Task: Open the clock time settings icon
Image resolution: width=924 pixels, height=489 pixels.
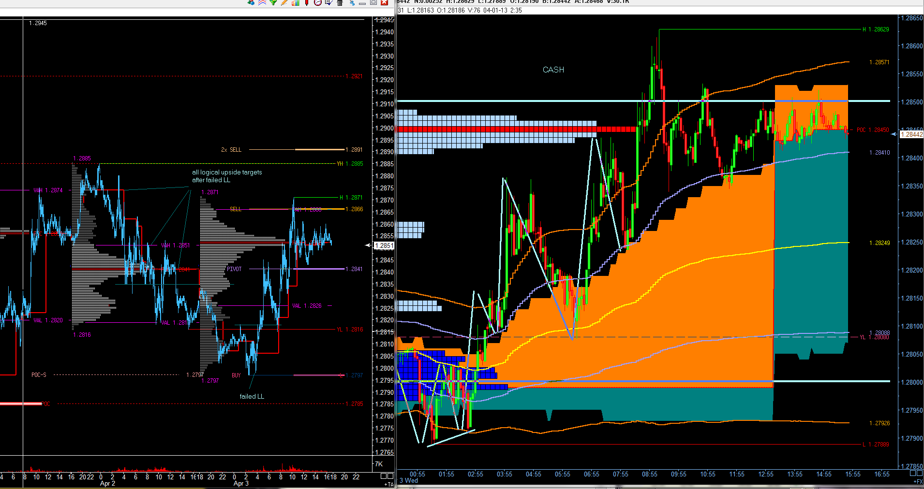Action: tap(318, 2)
